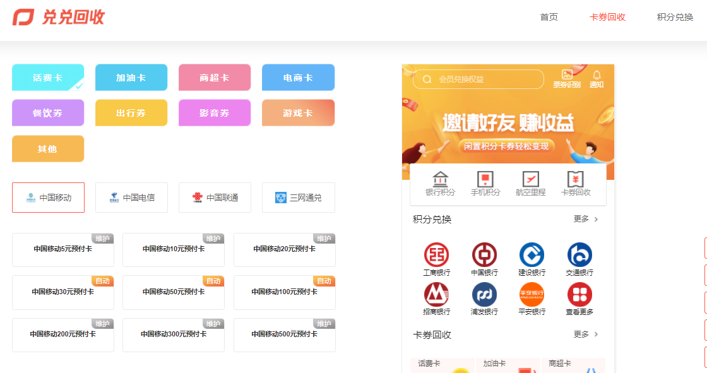
Task: Click the 中国移动 logo icon
Action: click(x=31, y=198)
